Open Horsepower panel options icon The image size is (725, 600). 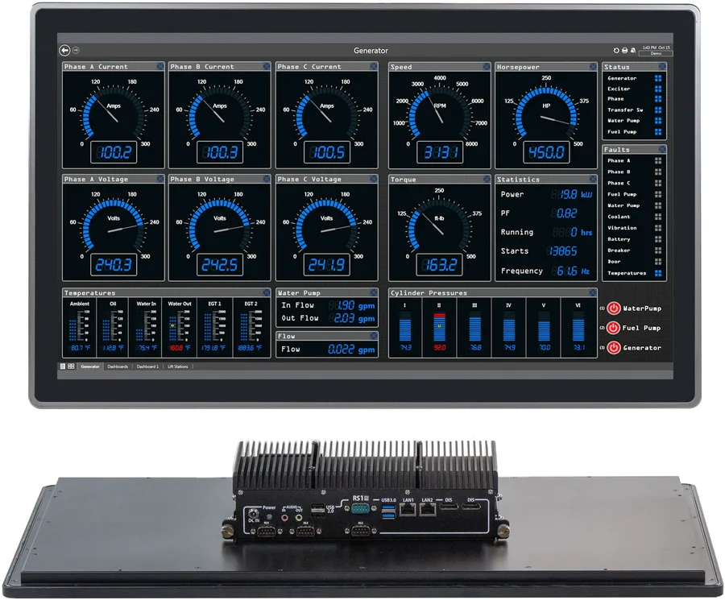[x=593, y=67]
